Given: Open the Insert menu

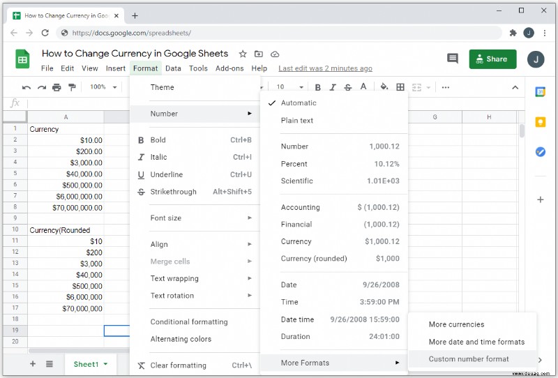Looking at the screenshot, I should (x=116, y=68).
